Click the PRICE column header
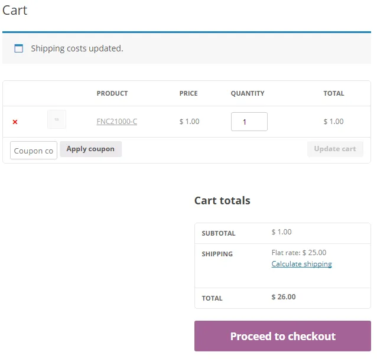This screenshot has height=362, width=377. (x=188, y=93)
